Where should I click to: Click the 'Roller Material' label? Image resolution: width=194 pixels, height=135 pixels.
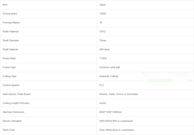(11, 31)
